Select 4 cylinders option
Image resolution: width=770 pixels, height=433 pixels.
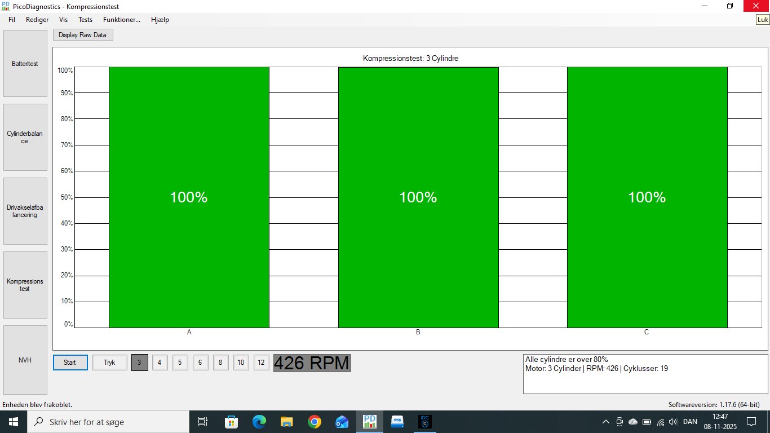pos(160,363)
